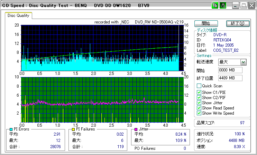This screenshot has height=155, width=257.
Task: Click the 終了位置 field showing 4489 MB
Action: pyautogui.click(x=231, y=78)
